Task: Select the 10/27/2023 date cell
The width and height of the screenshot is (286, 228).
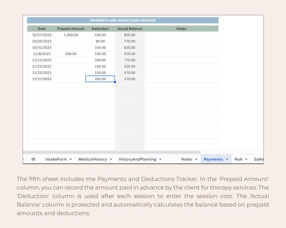Action: (x=42, y=35)
